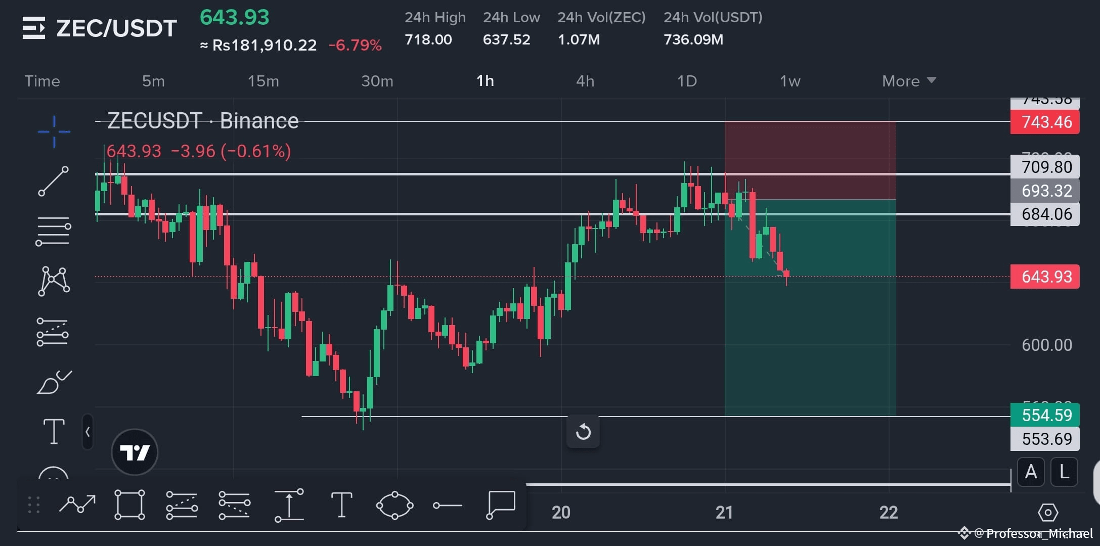Click the ZECUSDT · Binance chart title
The height and width of the screenshot is (546, 1100).
click(x=203, y=121)
